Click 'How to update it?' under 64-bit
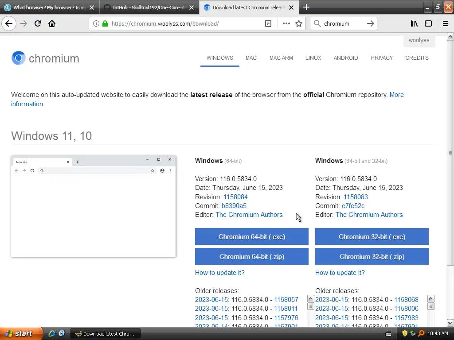Image resolution: width=454 pixels, height=340 pixels. [x=220, y=273]
